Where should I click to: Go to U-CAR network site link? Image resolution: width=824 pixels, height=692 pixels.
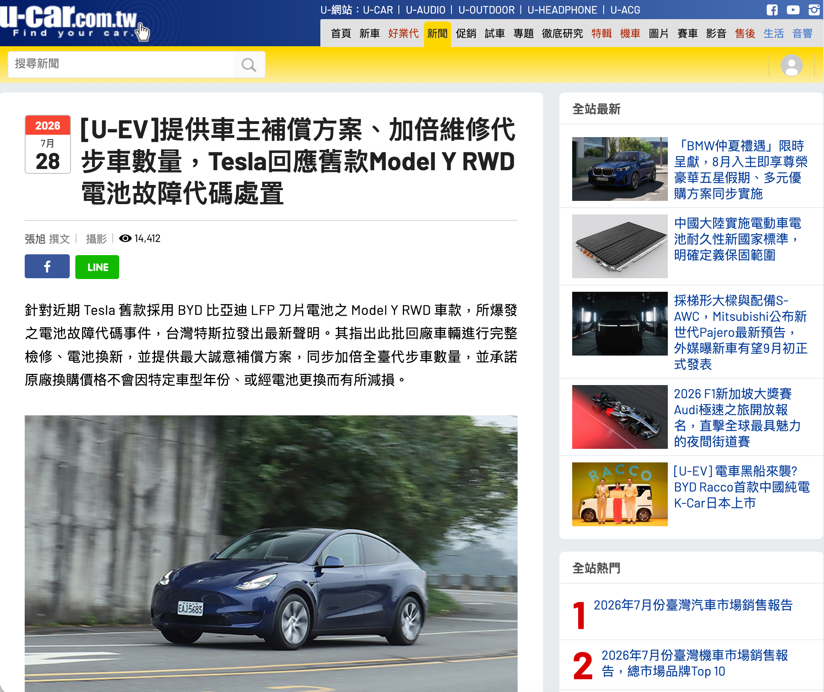click(x=378, y=10)
